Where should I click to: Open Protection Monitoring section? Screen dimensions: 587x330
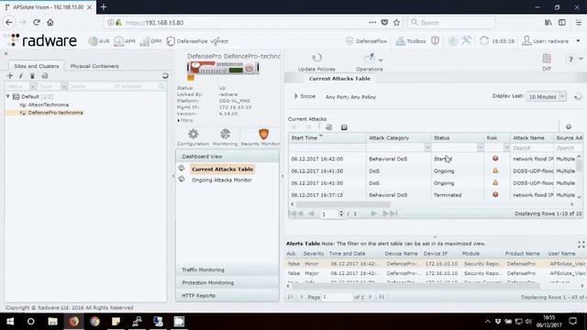[x=227, y=283]
